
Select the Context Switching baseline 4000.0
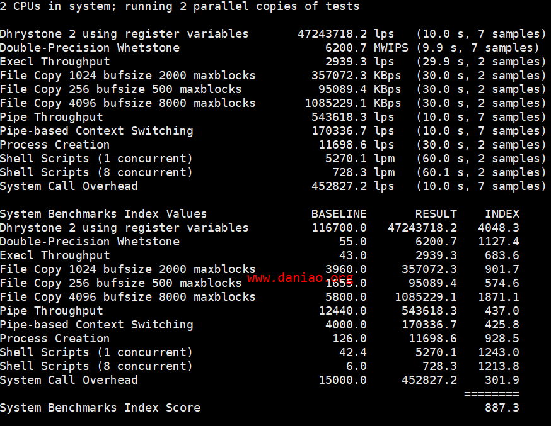345,325
